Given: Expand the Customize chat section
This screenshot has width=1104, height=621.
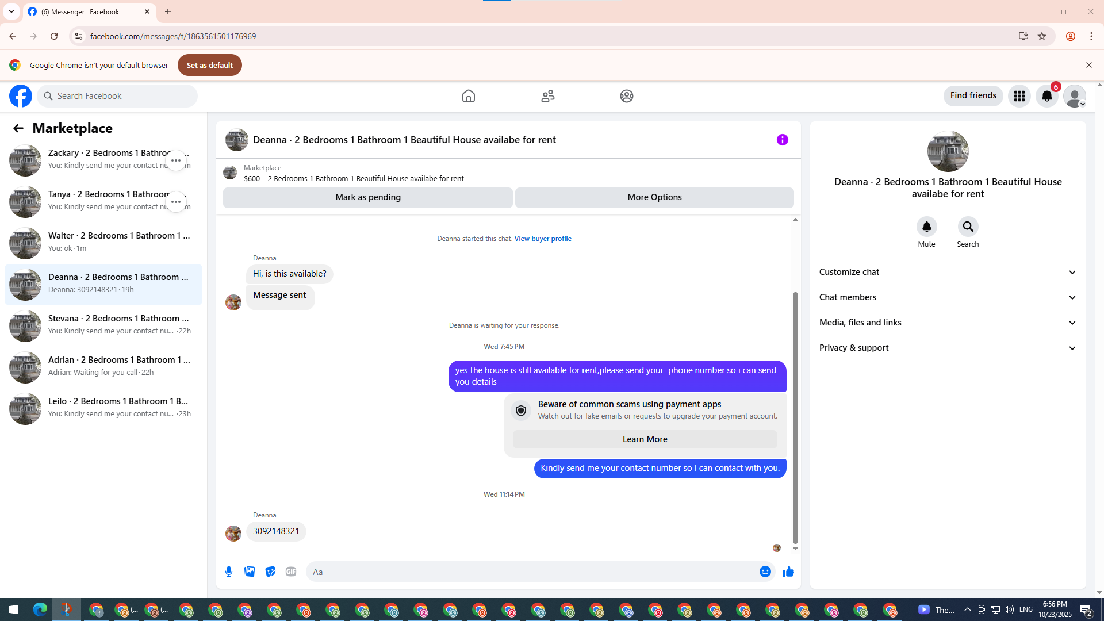Looking at the screenshot, I should [948, 272].
